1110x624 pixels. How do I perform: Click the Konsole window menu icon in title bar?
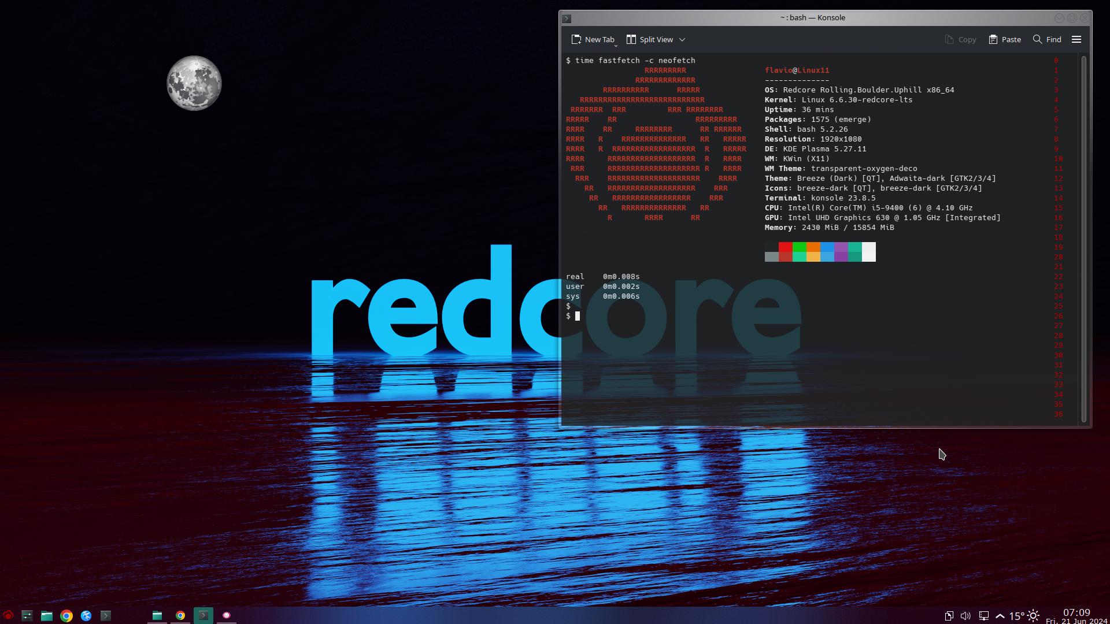[567, 18]
